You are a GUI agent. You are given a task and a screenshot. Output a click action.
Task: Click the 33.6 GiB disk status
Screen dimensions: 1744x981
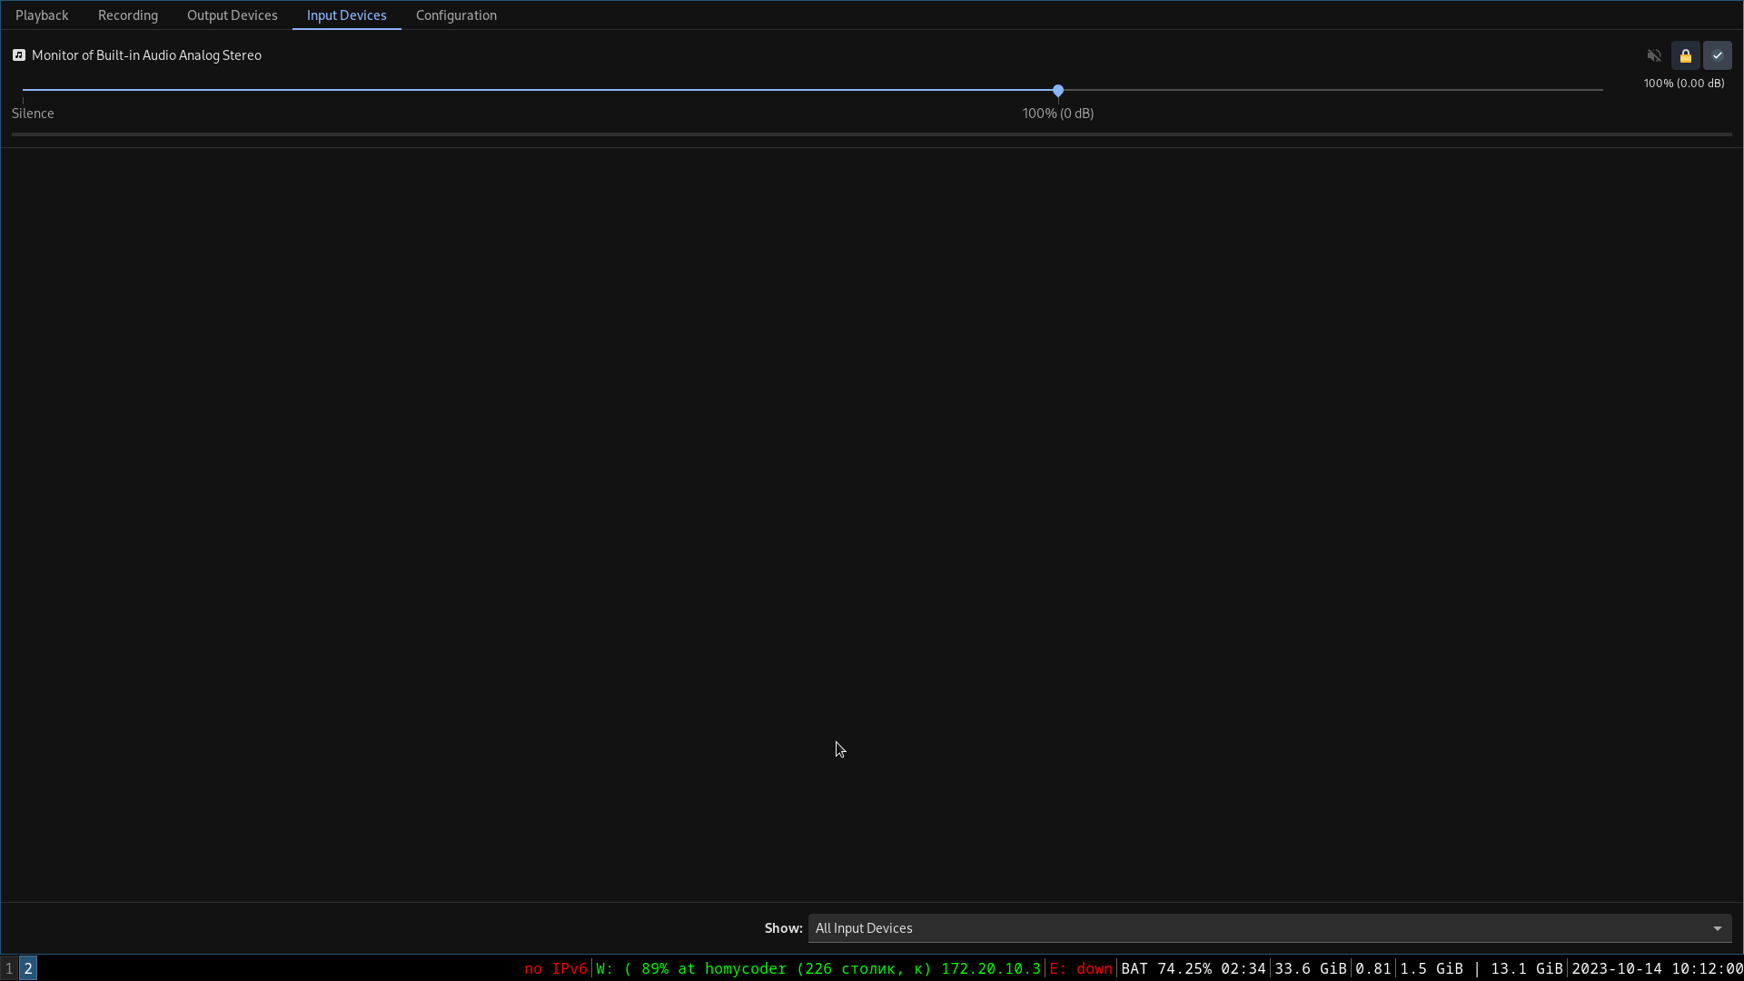click(x=1311, y=968)
